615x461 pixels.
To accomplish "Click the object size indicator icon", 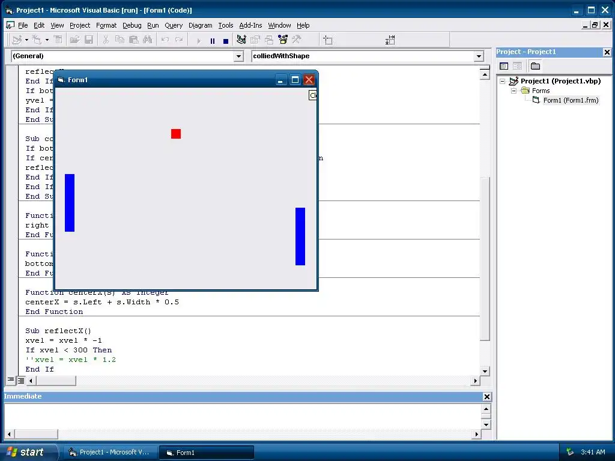I will (390, 40).
